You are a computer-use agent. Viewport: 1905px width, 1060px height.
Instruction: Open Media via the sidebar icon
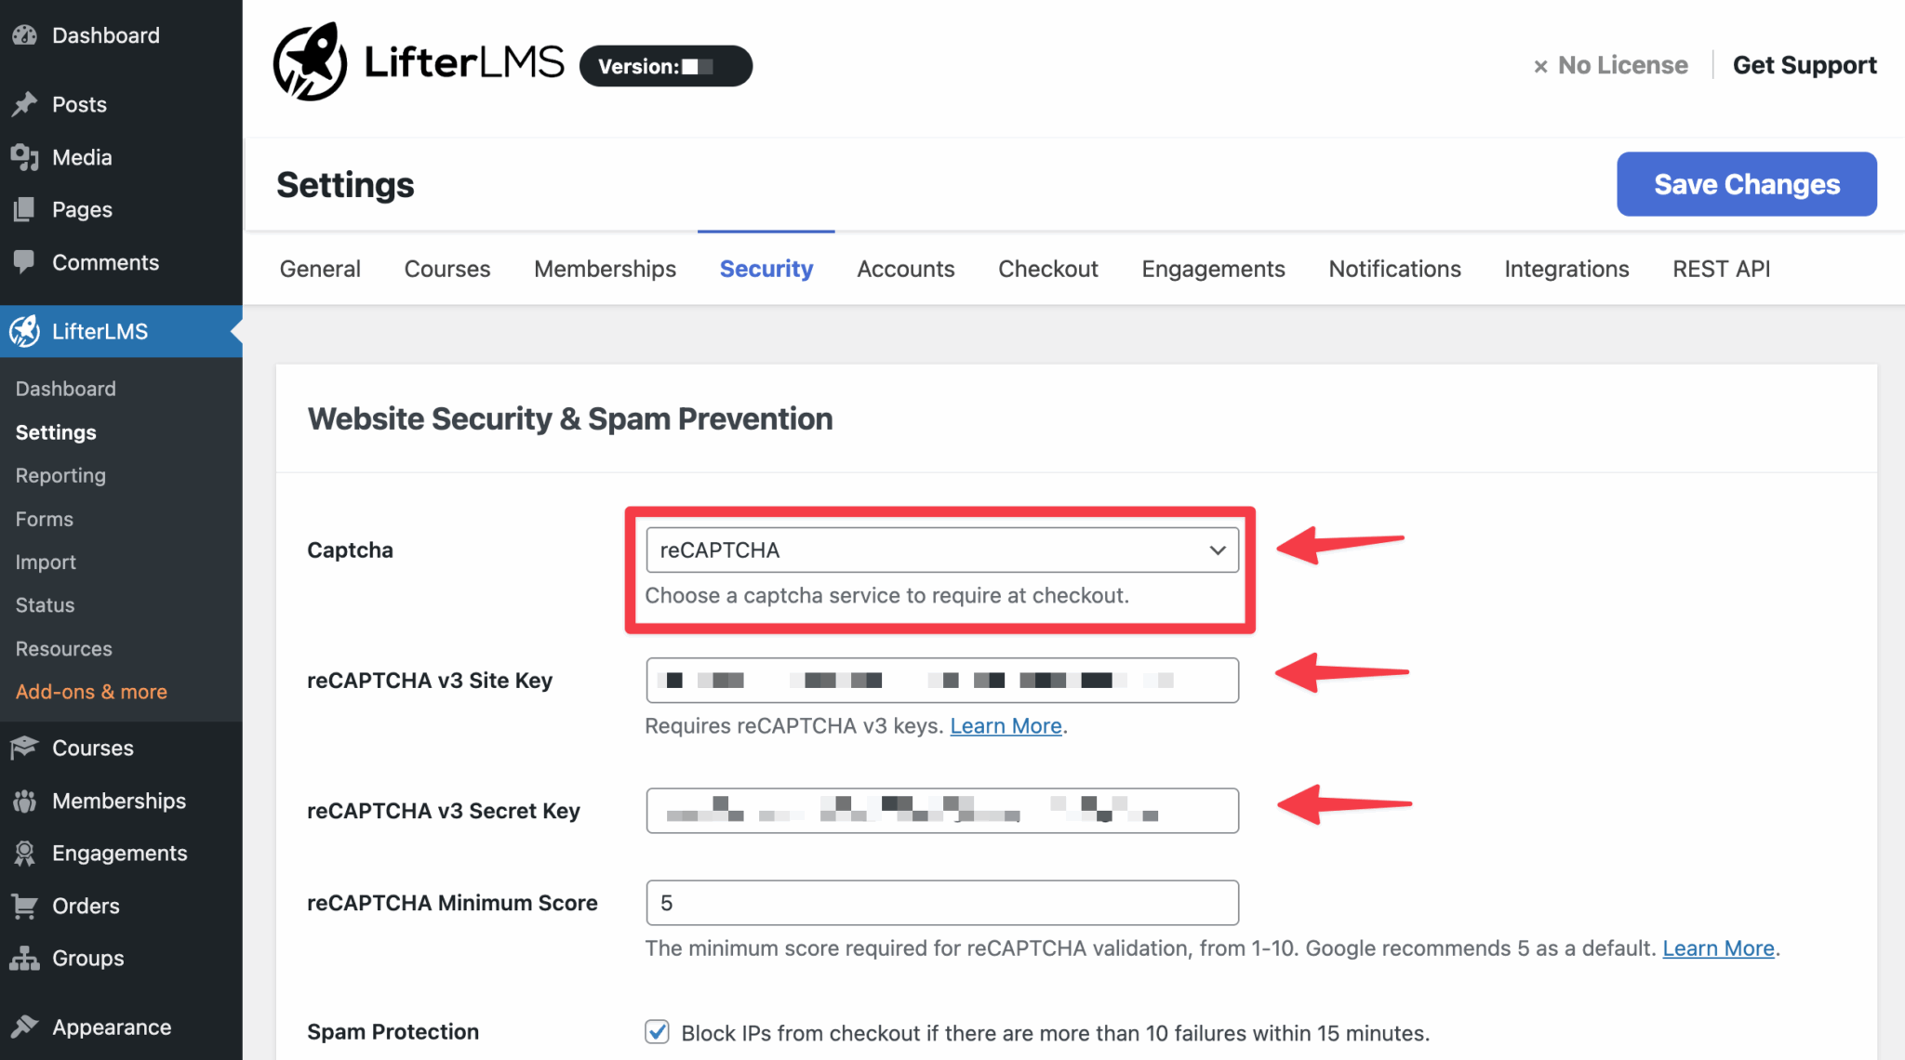(24, 156)
